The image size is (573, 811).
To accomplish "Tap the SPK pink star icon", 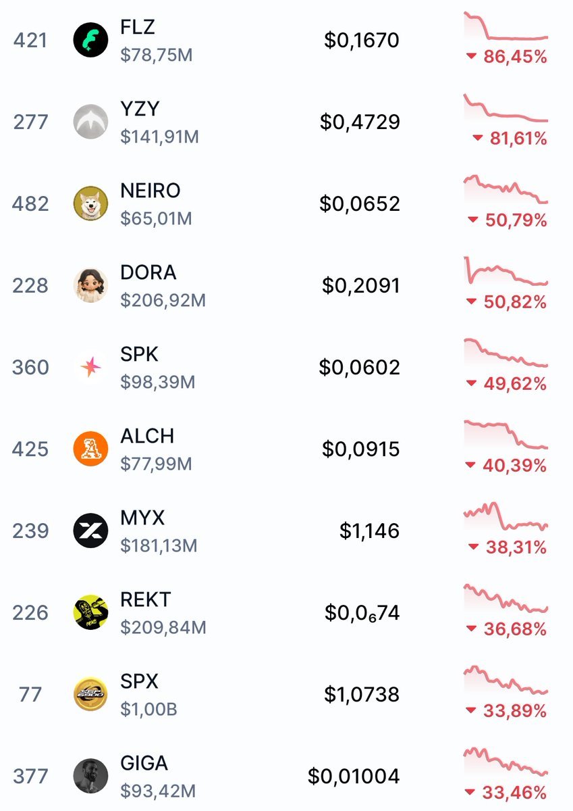I will (x=90, y=367).
